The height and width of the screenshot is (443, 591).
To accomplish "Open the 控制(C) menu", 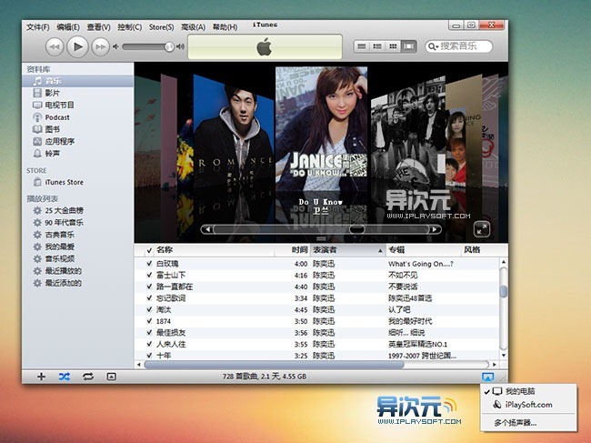I will [x=129, y=27].
